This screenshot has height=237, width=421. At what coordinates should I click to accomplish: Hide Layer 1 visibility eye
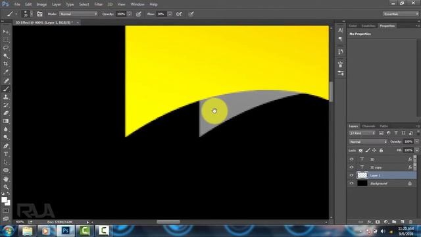click(x=351, y=175)
